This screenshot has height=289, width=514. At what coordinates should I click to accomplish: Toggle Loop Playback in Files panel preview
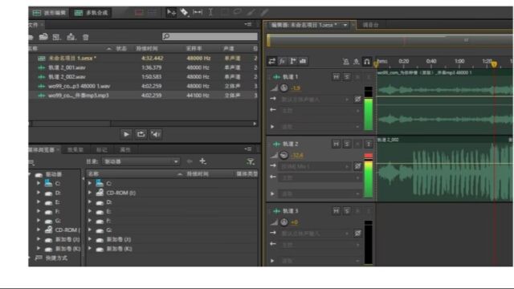point(141,134)
